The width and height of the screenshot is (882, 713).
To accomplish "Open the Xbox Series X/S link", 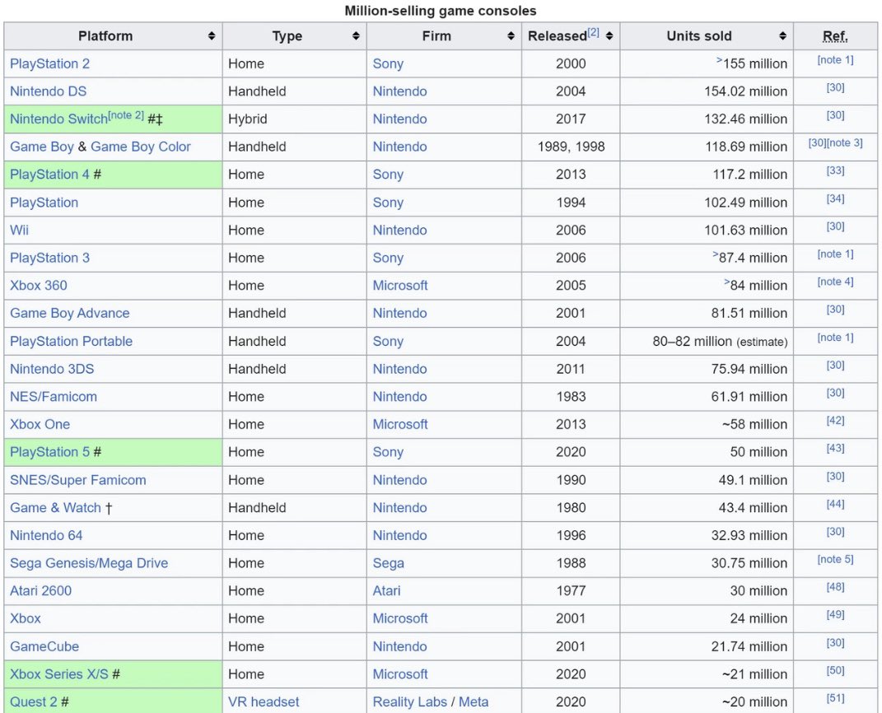I will coord(59,674).
